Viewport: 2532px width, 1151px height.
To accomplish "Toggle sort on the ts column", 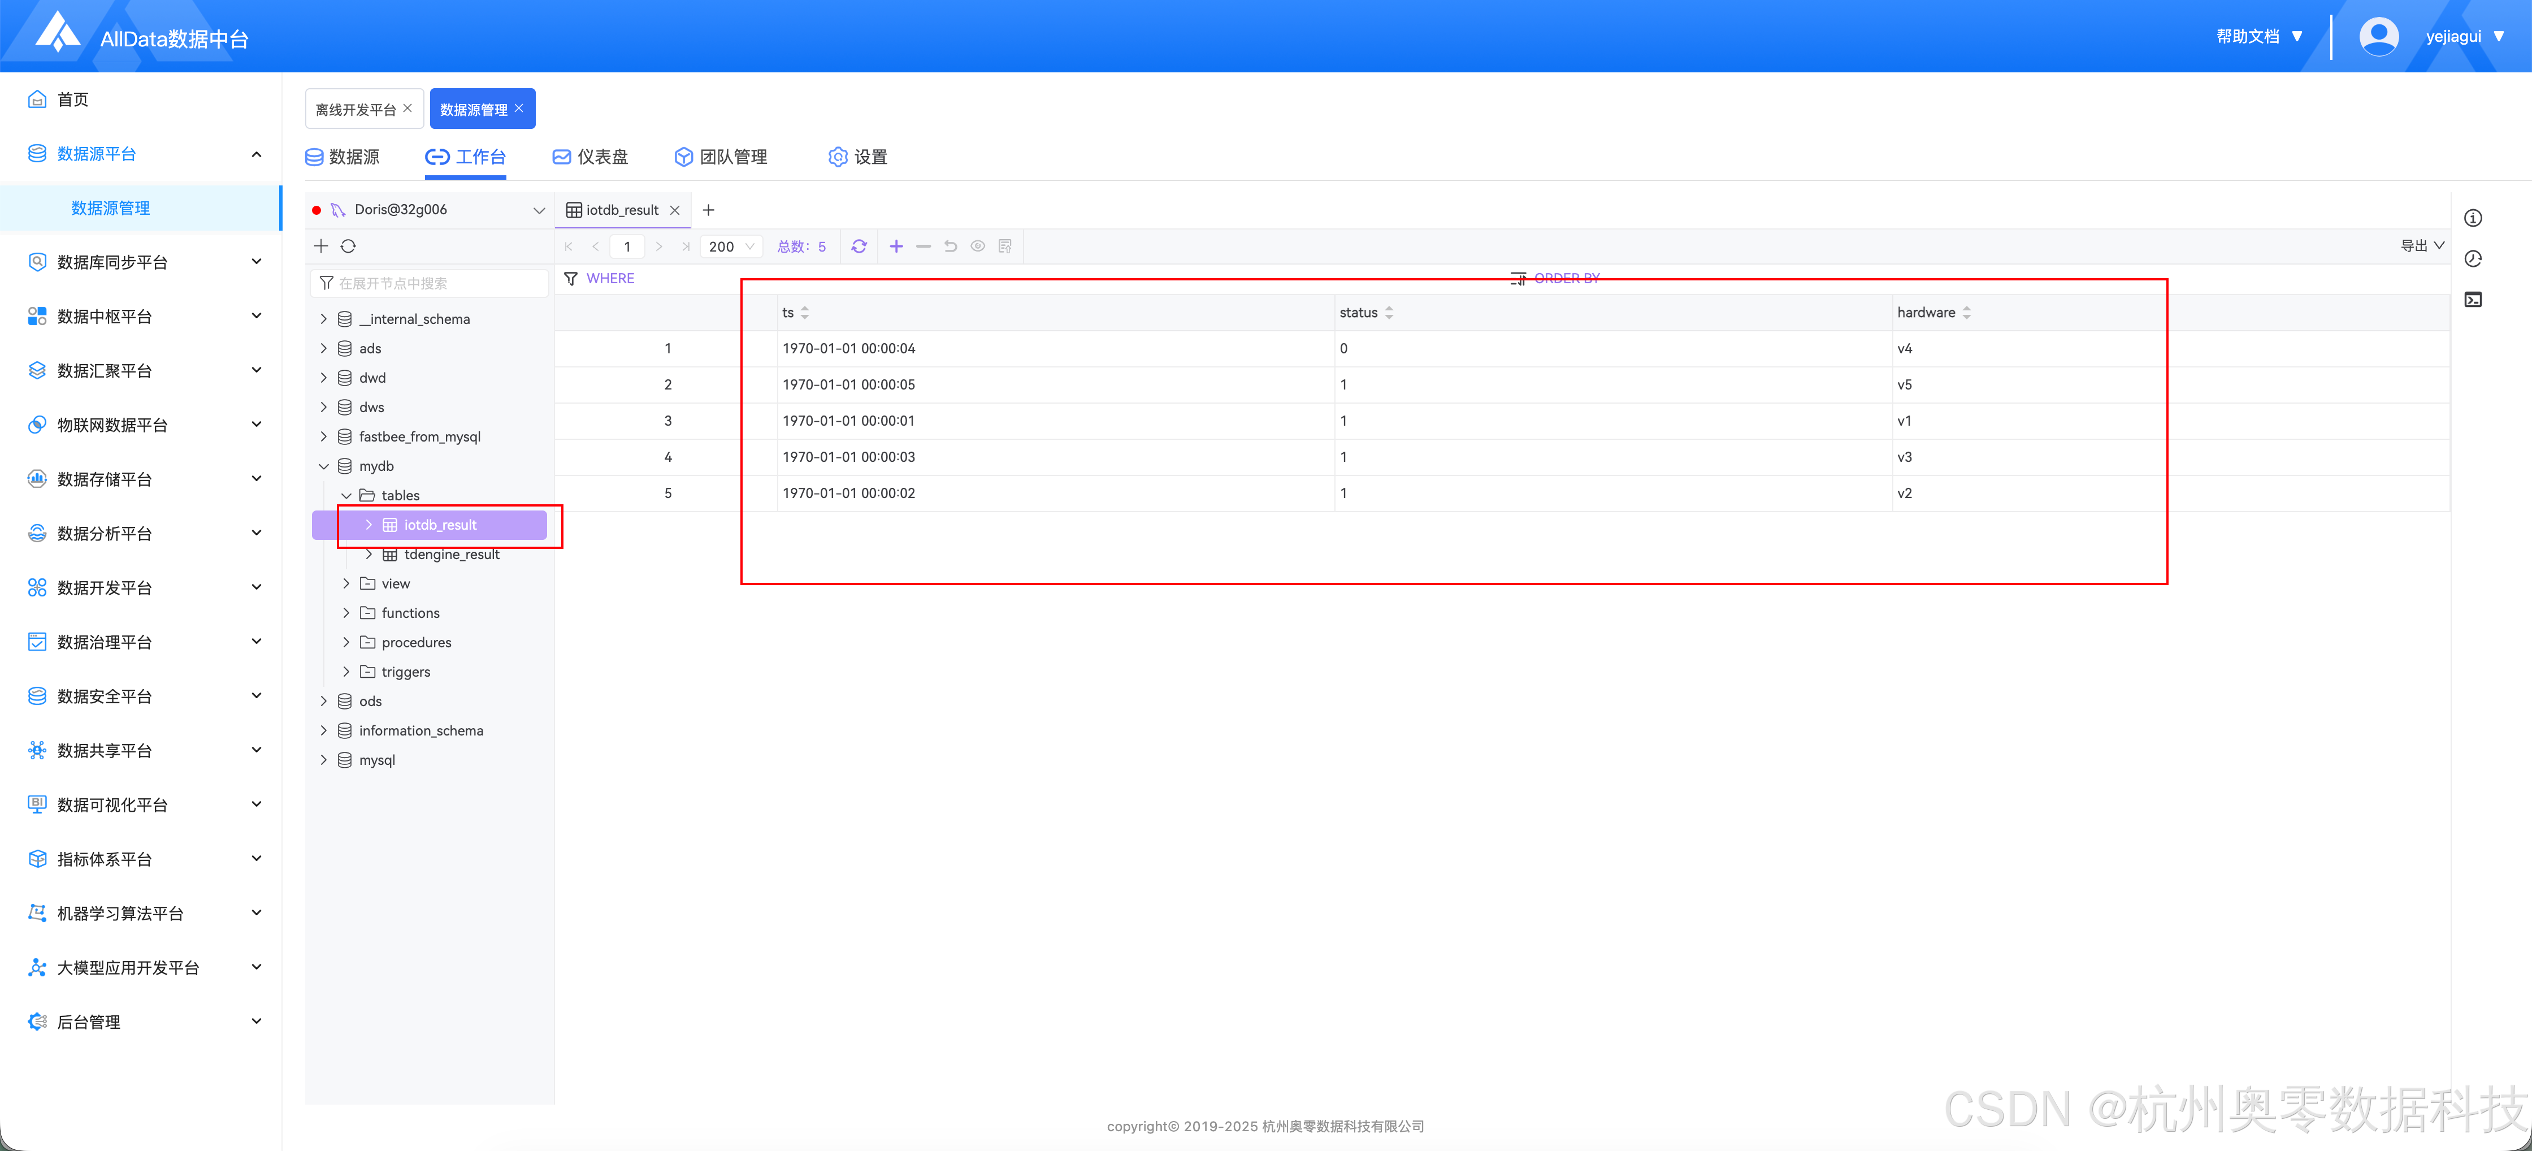I will 804,313.
